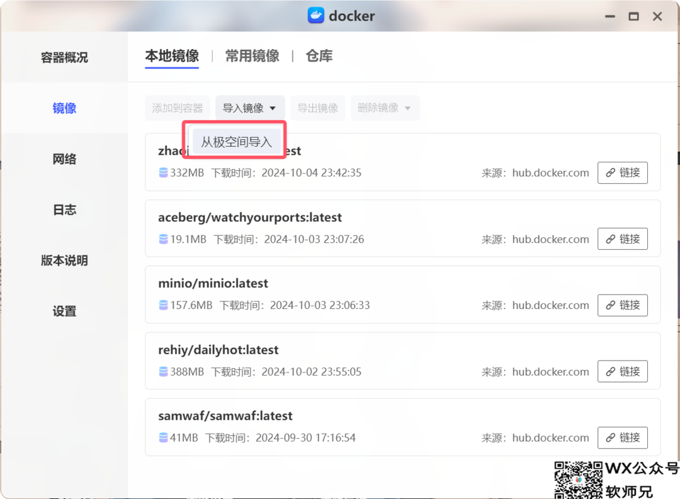This screenshot has width=680, height=499.
Task: Click download time 2024-10-03 23:07:26
Action: [314, 239]
